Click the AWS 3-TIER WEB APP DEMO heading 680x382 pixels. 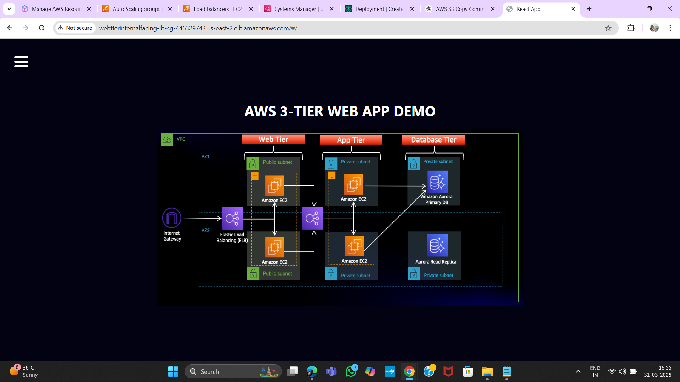click(x=340, y=111)
